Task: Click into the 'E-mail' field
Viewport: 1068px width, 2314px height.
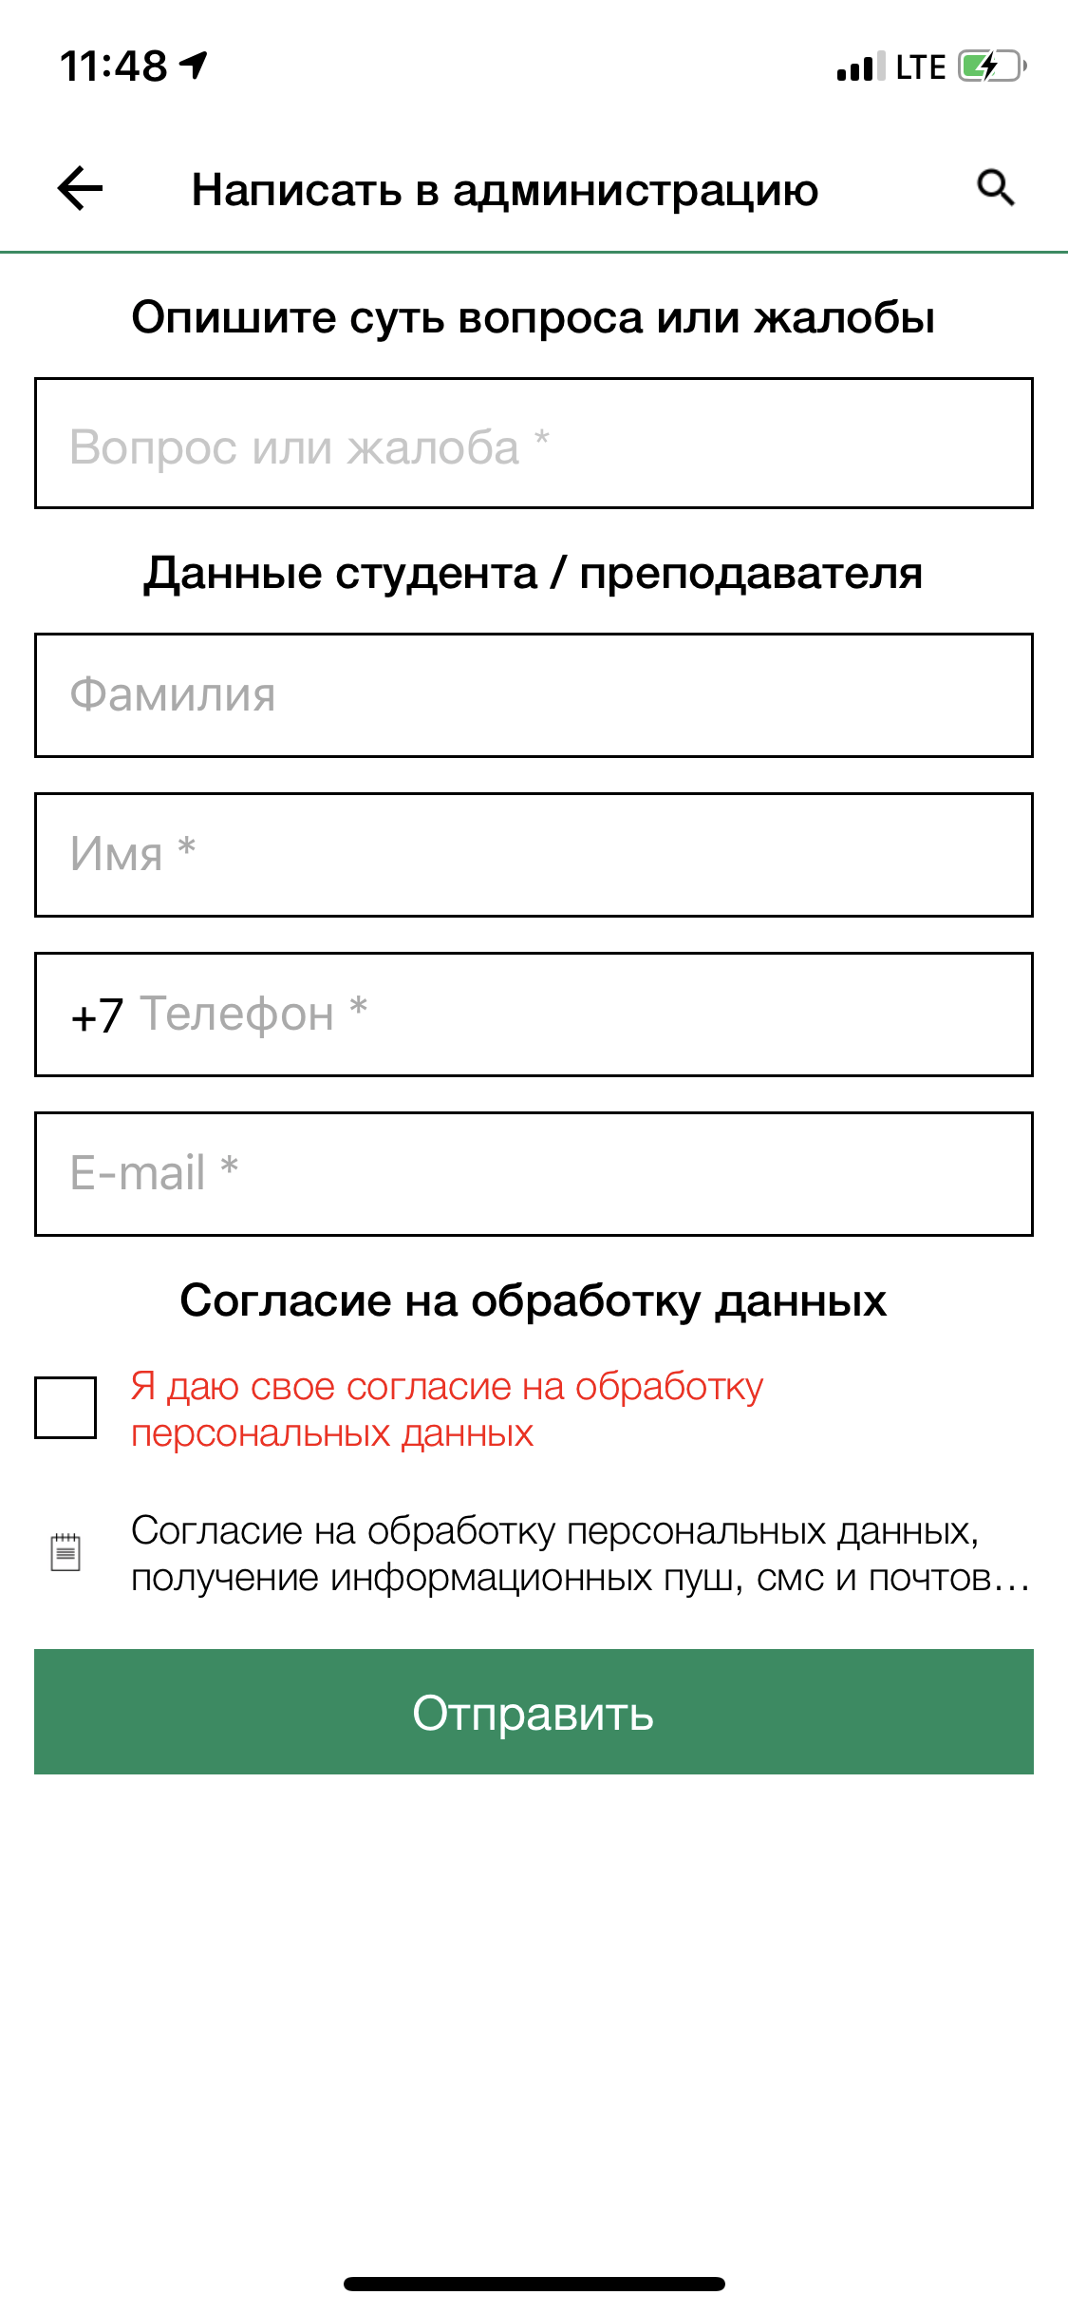Action: pos(534,1174)
